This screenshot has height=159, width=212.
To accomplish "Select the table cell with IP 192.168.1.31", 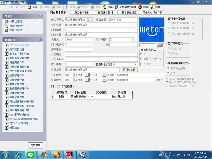I will click(122, 97).
